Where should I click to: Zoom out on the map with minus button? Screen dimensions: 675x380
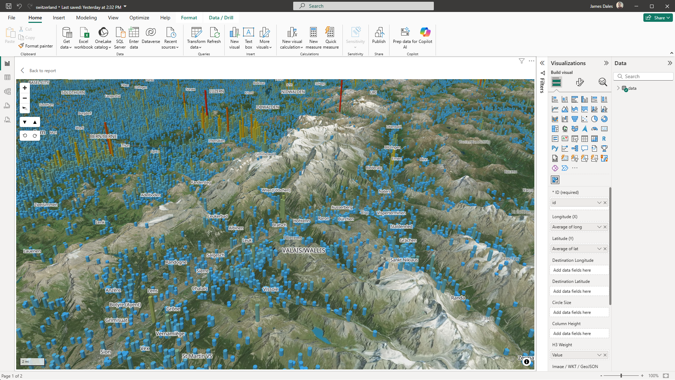click(25, 98)
